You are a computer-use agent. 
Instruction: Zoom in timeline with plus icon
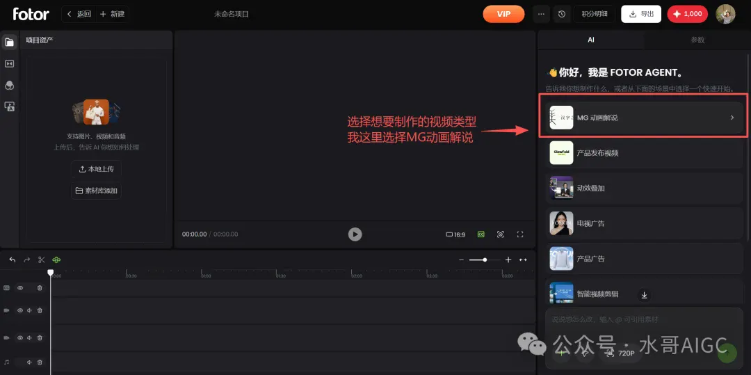tap(508, 260)
